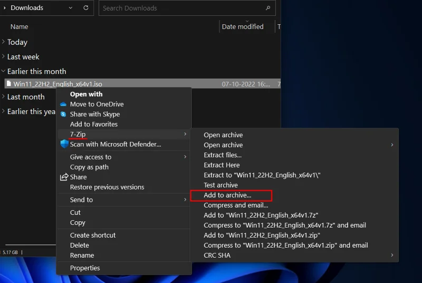Choose Delete from context menu
422x283 pixels.
[x=80, y=246]
